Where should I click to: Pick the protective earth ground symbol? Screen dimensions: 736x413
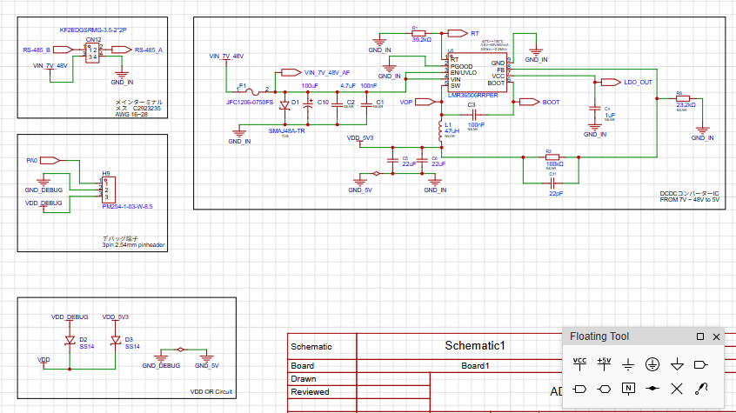(652, 364)
